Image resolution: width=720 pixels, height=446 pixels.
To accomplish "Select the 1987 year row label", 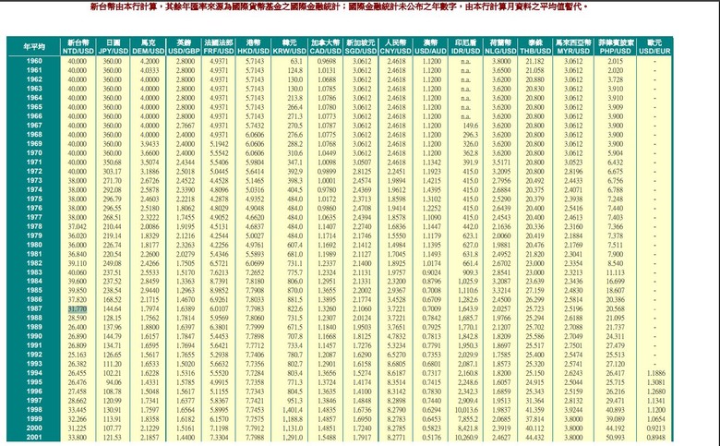I will 34,308.
